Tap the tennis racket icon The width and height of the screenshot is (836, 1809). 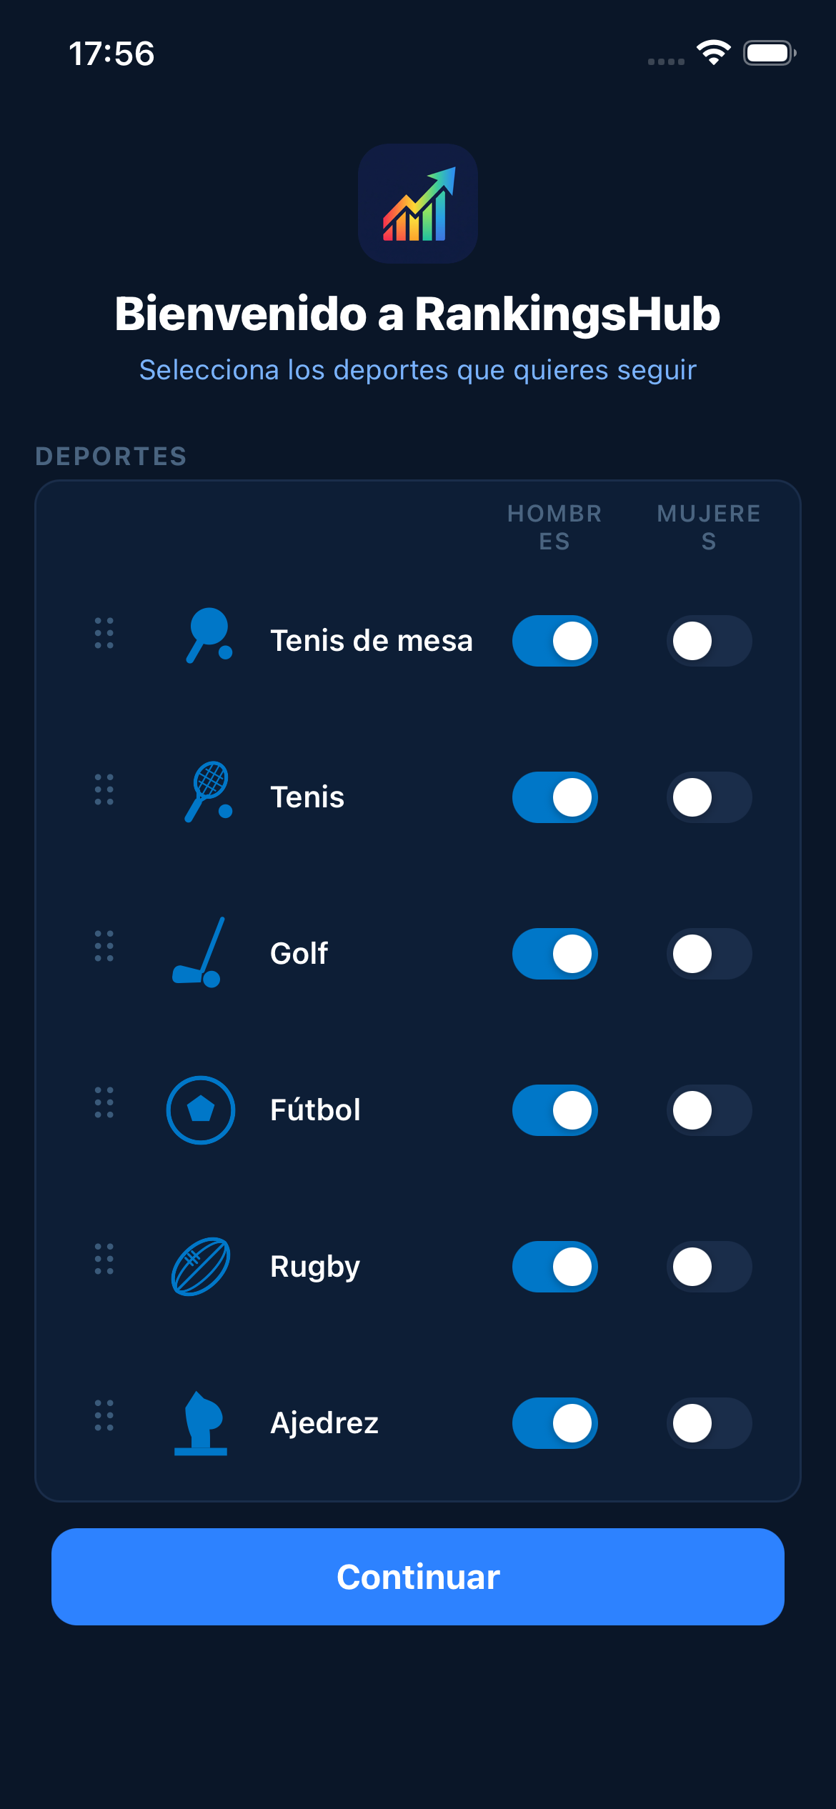pyautogui.click(x=207, y=792)
